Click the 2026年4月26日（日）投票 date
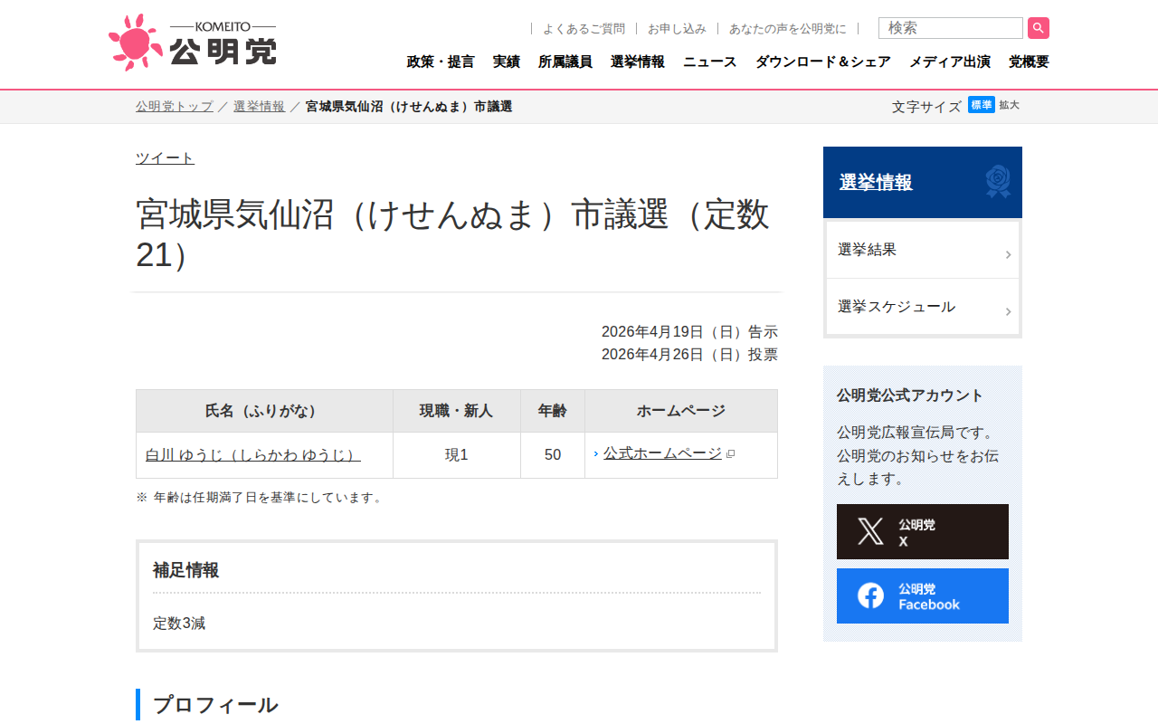Screen dimensions: 1158x724 (689, 355)
